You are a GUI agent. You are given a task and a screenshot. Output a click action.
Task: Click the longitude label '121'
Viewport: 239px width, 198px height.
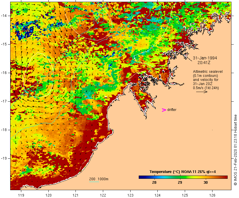point(75,195)
